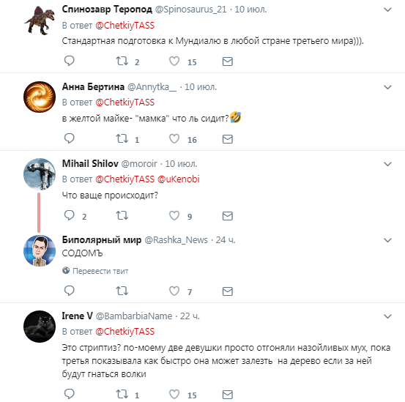The image size is (405, 402).
Task: Open the options chevron on Спинозавр Теропод's tweet
Action: (x=387, y=10)
